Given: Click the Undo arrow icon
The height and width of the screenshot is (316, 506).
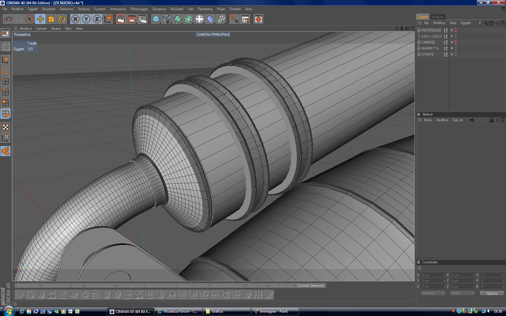Looking at the screenshot, I should pyautogui.click(x=8, y=19).
